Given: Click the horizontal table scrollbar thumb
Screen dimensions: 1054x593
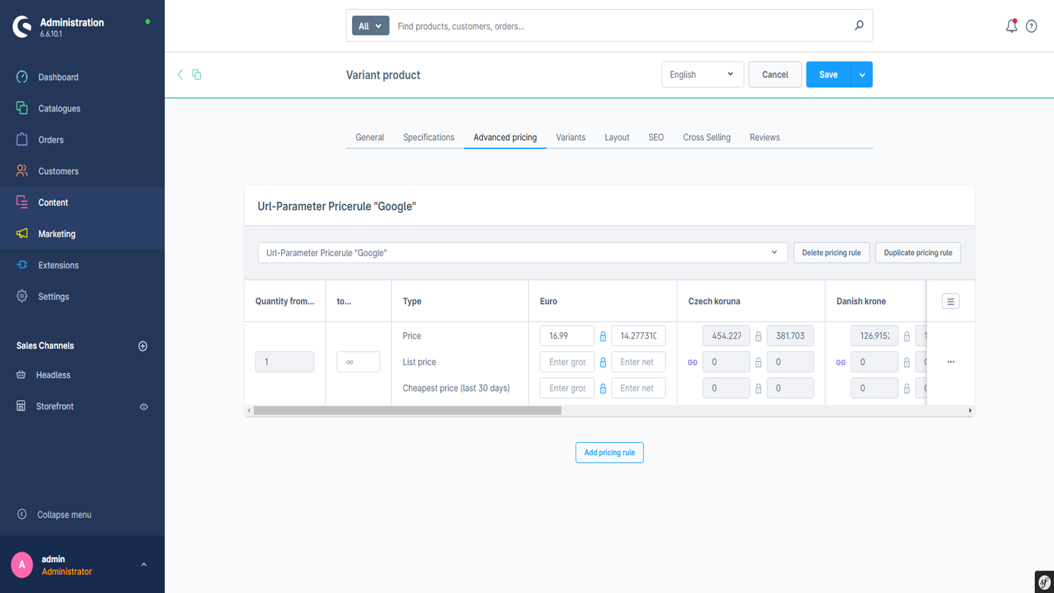Looking at the screenshot, I should pyautogui.click(x=407, y=411).
